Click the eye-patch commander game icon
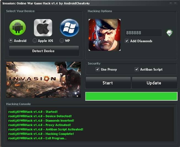 click(104, 35)
